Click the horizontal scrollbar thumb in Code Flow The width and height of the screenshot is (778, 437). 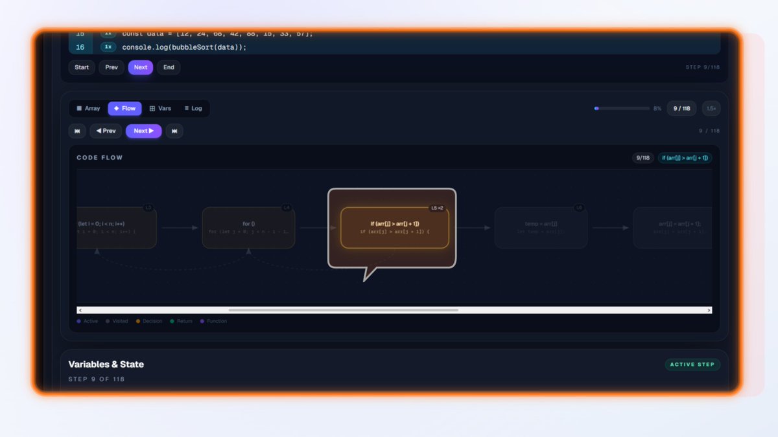tap(344, 310)
